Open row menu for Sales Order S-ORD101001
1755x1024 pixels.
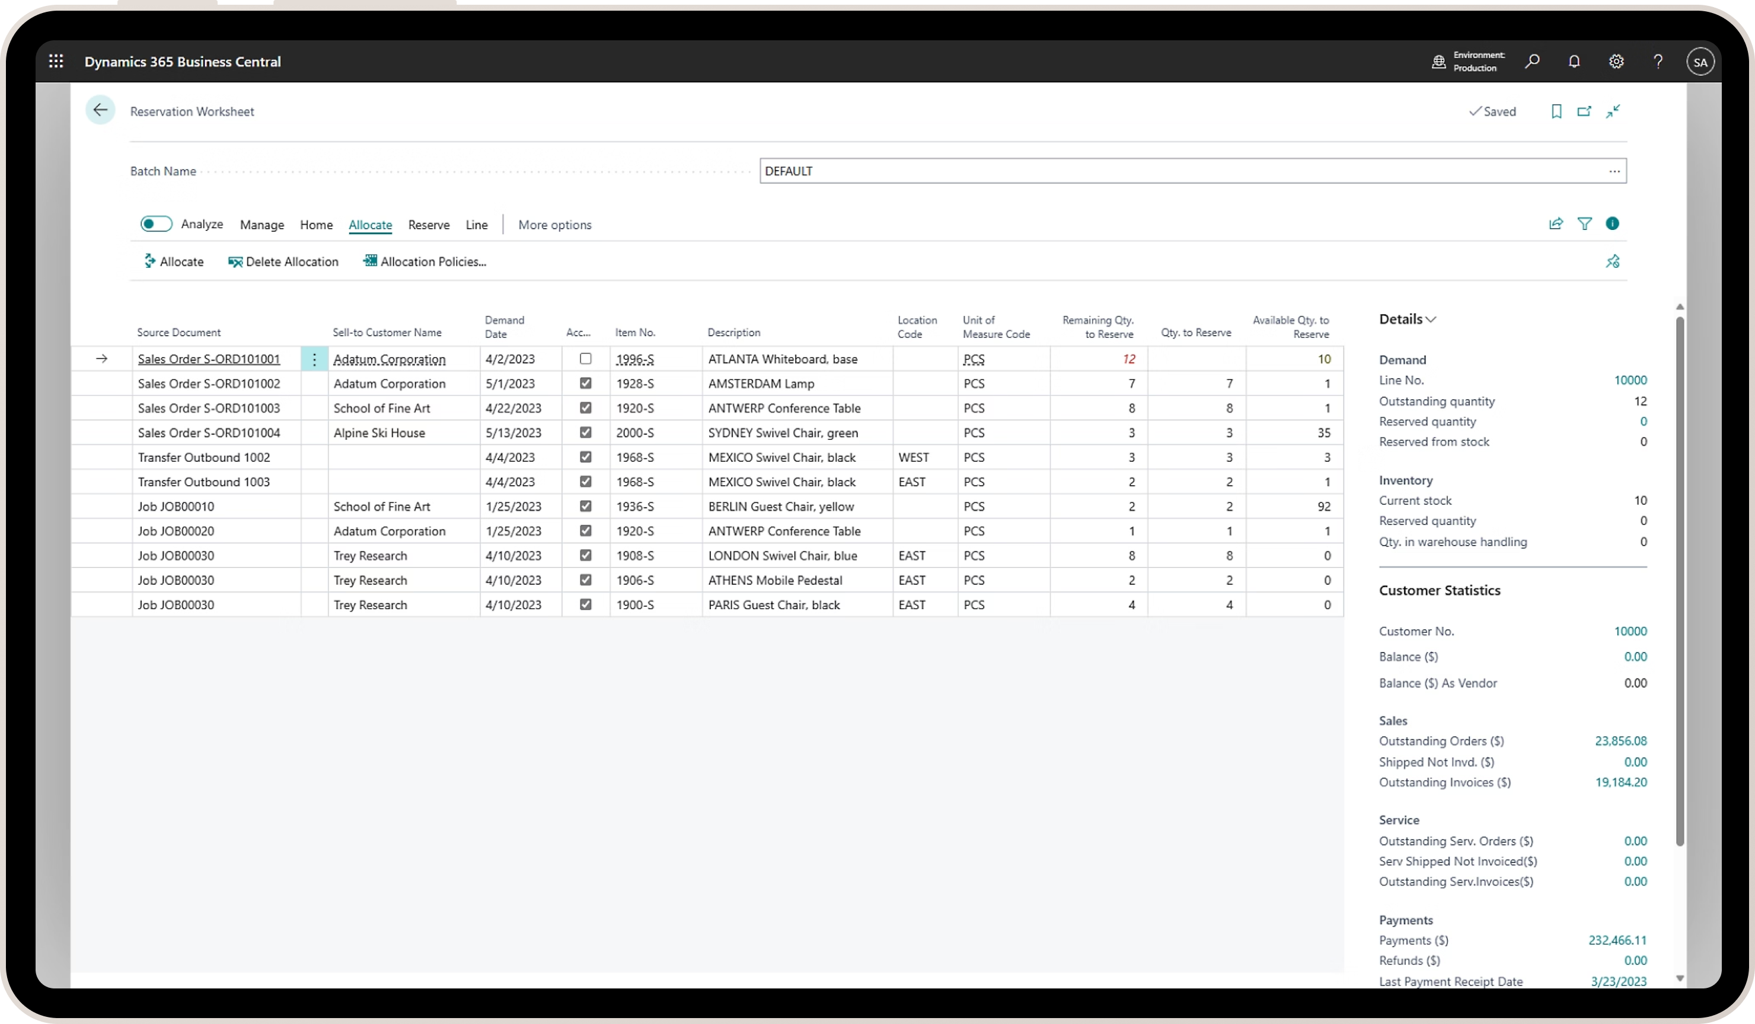(x=314, y=359)
